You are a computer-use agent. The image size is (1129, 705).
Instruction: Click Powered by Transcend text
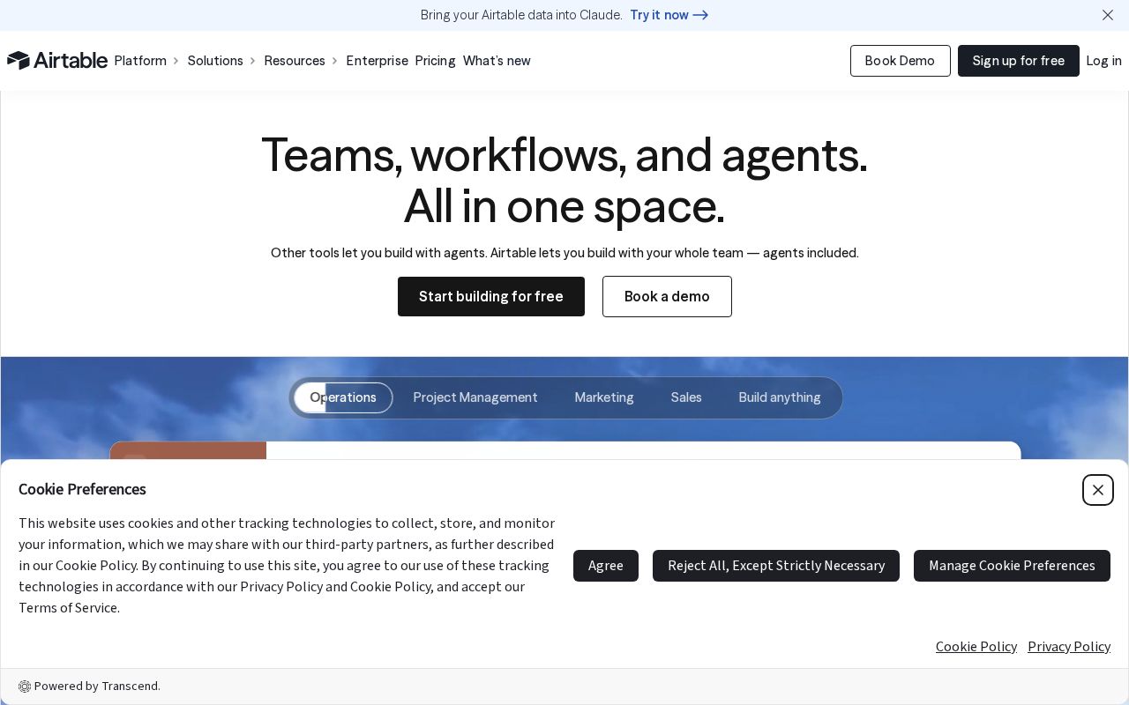97,686
